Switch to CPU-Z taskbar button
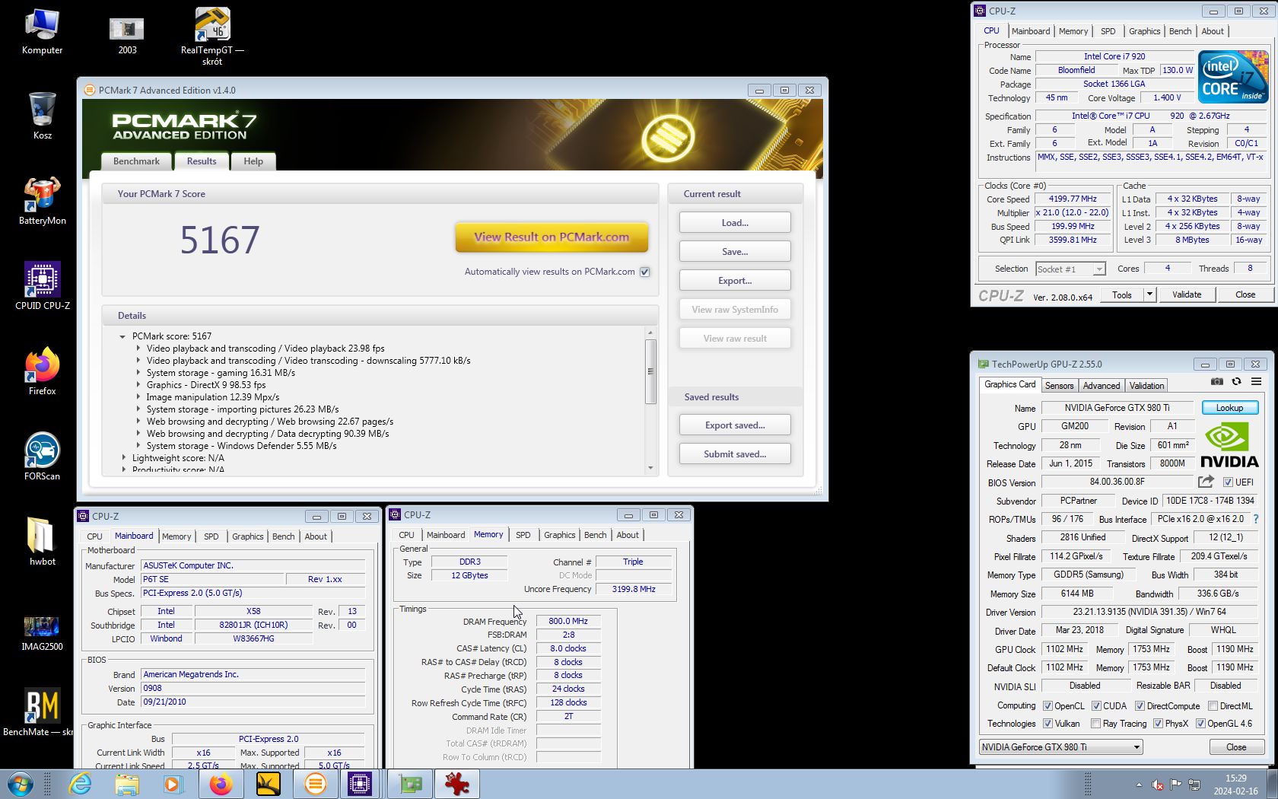Viewport: 1278px width, 799px height. point(359,784)
